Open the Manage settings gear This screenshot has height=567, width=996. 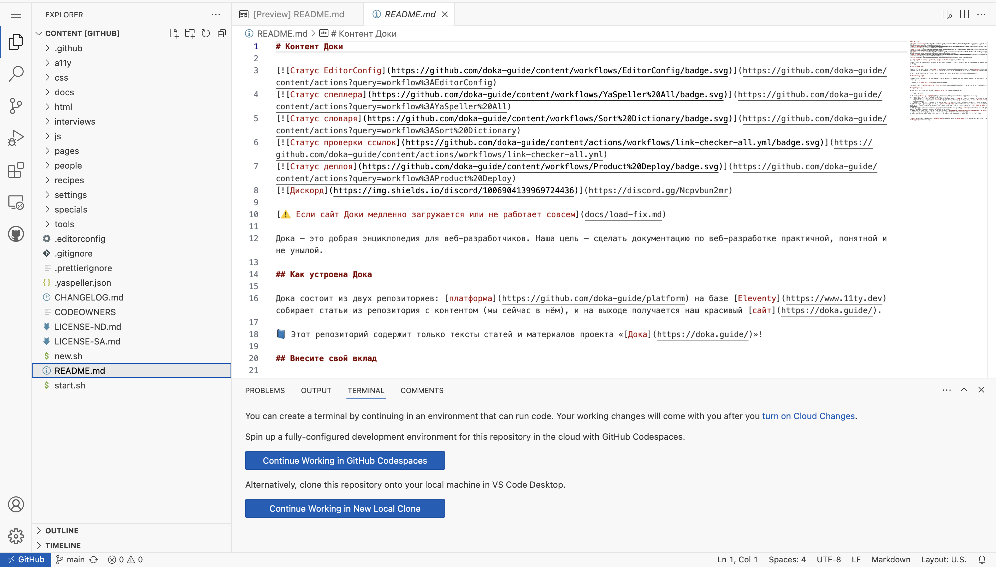[x=16, y=536]
